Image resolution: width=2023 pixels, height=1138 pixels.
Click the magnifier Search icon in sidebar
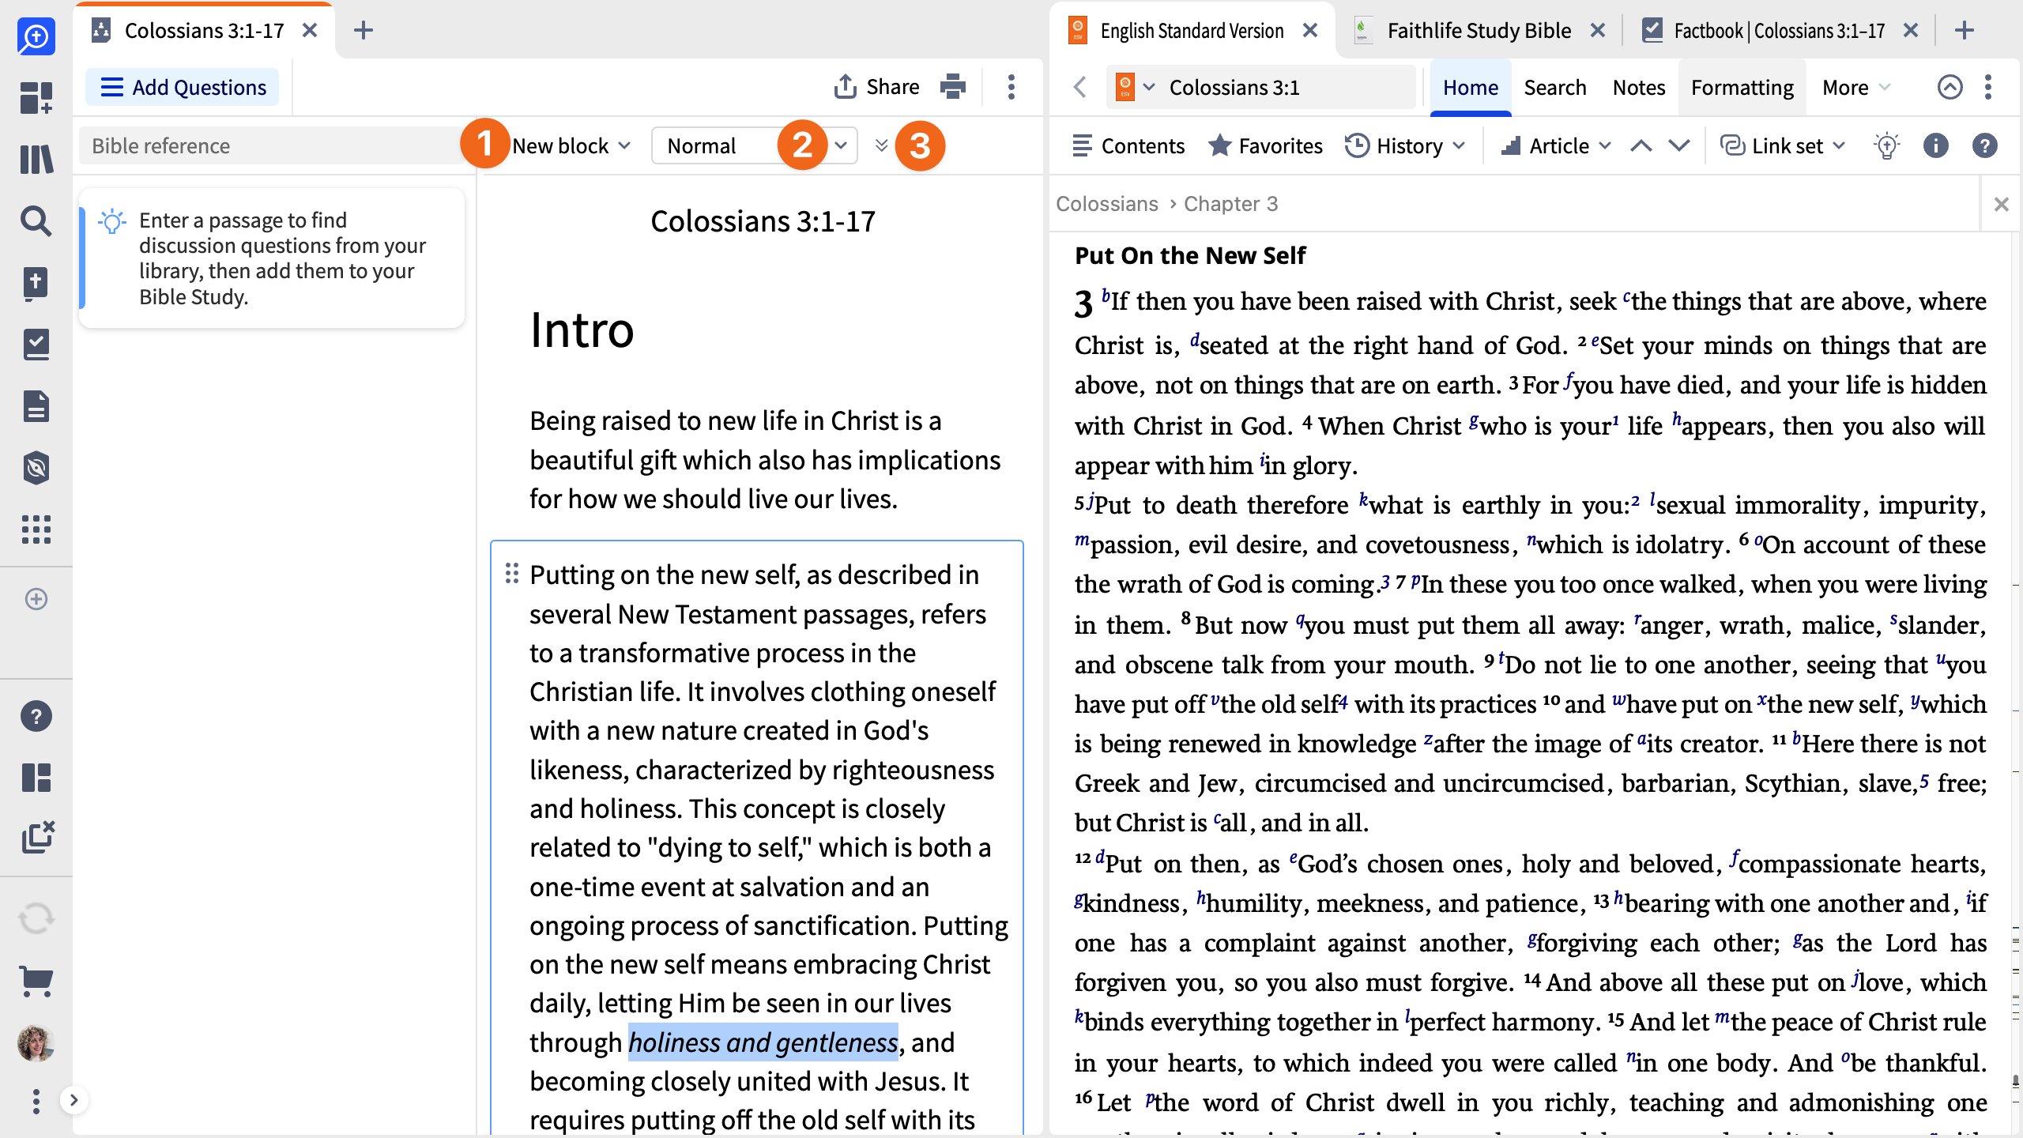pyautogui.click(x=36, y=220)
